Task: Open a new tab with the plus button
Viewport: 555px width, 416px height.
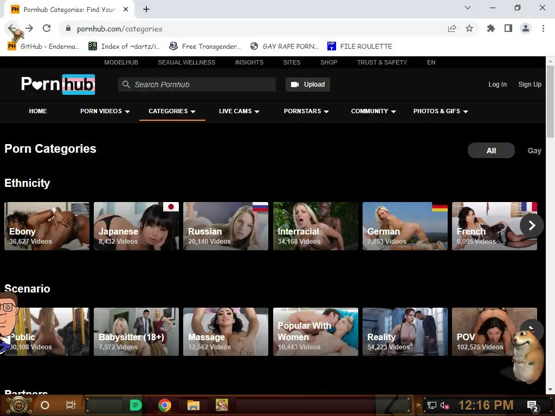Action: (146, 10)
